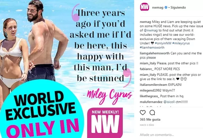Open the #liamhemsworth hashtag
Viewport: 203px width, 138px height.
(x=152, y=48)
